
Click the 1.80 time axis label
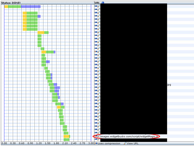coord(56,143)
